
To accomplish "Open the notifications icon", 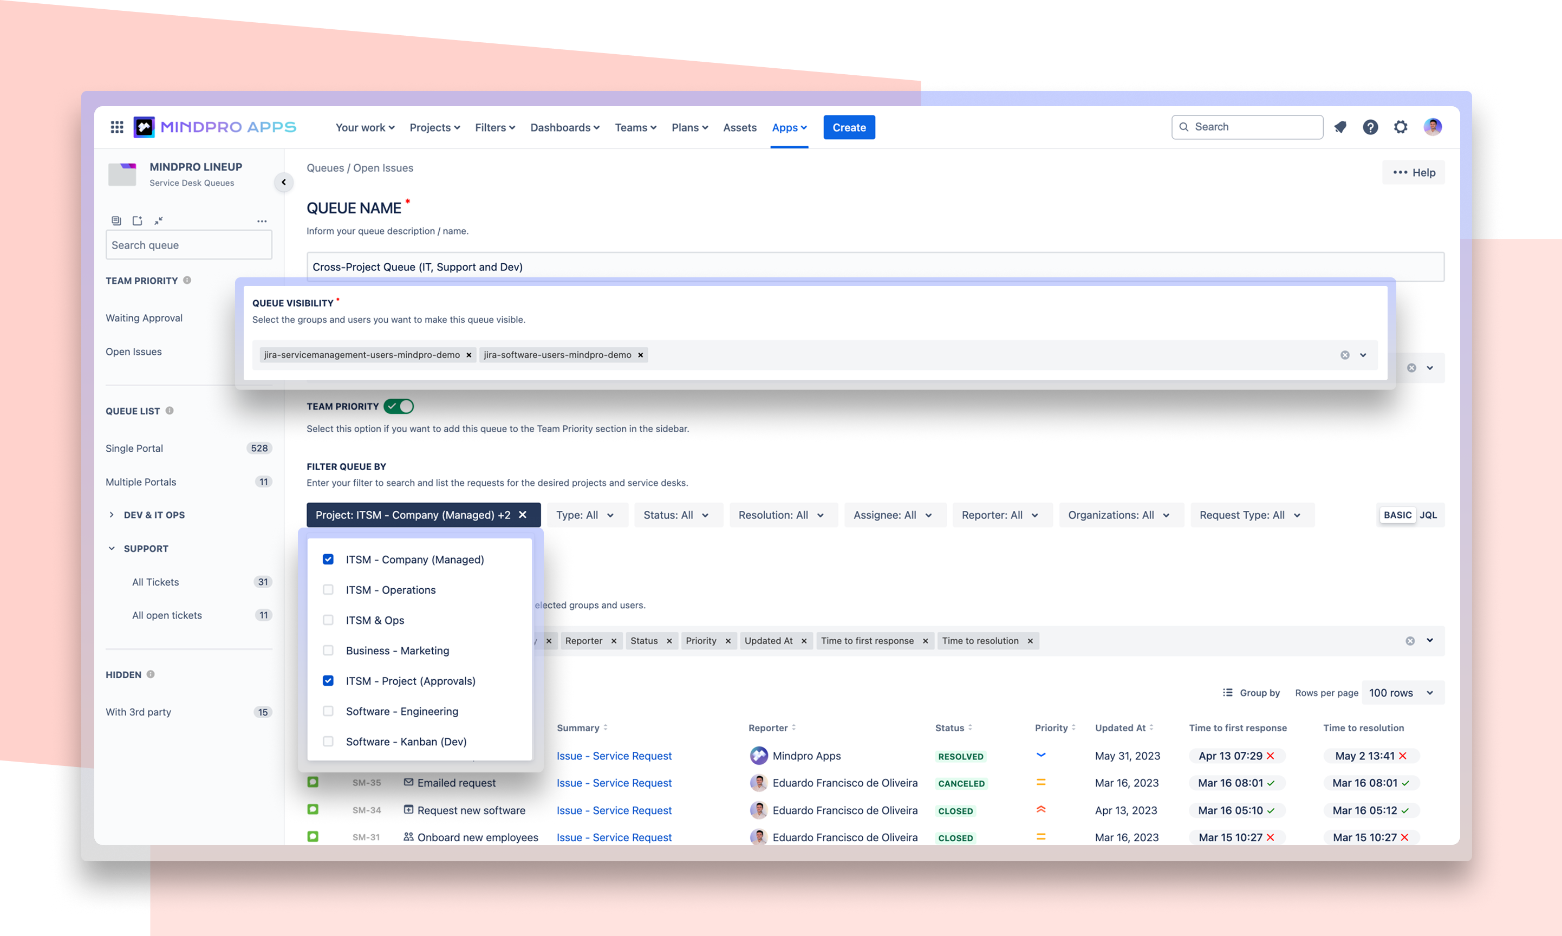I will point(1340,127).
